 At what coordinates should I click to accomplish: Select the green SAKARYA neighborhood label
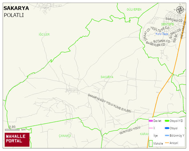[x=107, y=77]
